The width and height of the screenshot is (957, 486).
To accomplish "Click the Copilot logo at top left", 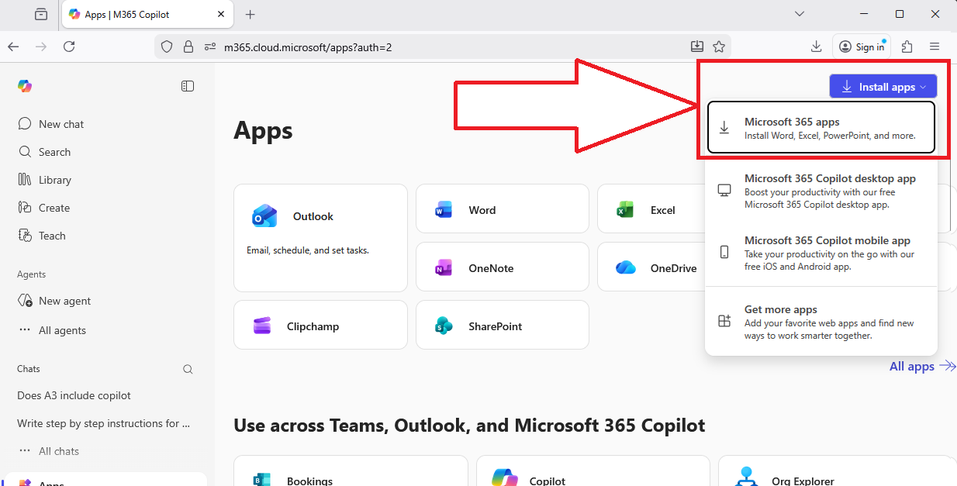I will point(24,85).
